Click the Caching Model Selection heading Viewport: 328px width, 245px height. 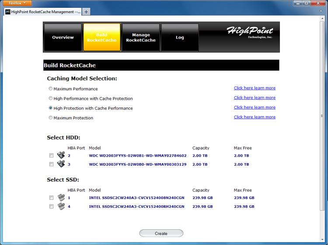point(82,78)
